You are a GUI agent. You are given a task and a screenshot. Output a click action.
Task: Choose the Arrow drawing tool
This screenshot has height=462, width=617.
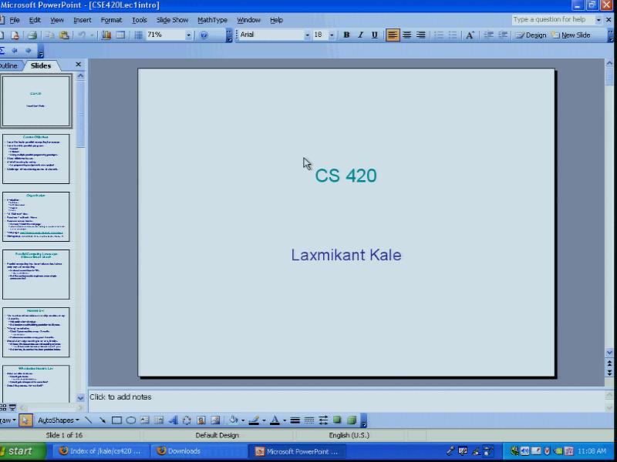coord(103,420)
